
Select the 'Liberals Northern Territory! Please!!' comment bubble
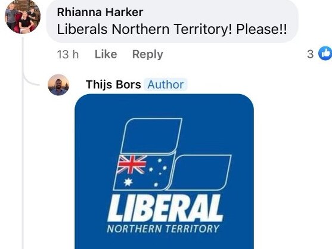pos(172,21)
